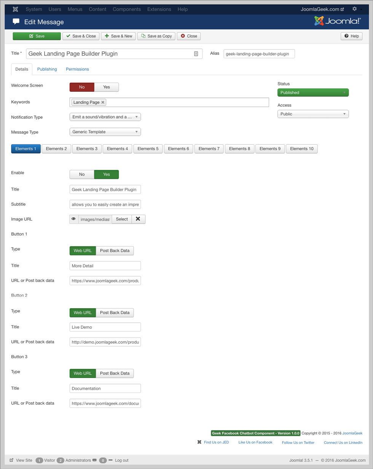Open the Help menu in the top bar
This screenshot has height=469, width=373.
click(x=183, y=9)
